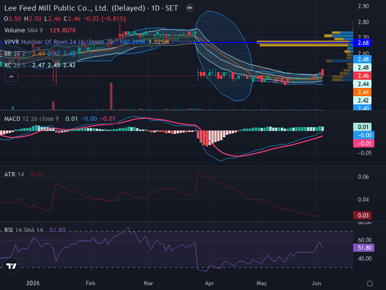Click the market status dash icon beside SET
386x290 pixels.
point(190,8)
